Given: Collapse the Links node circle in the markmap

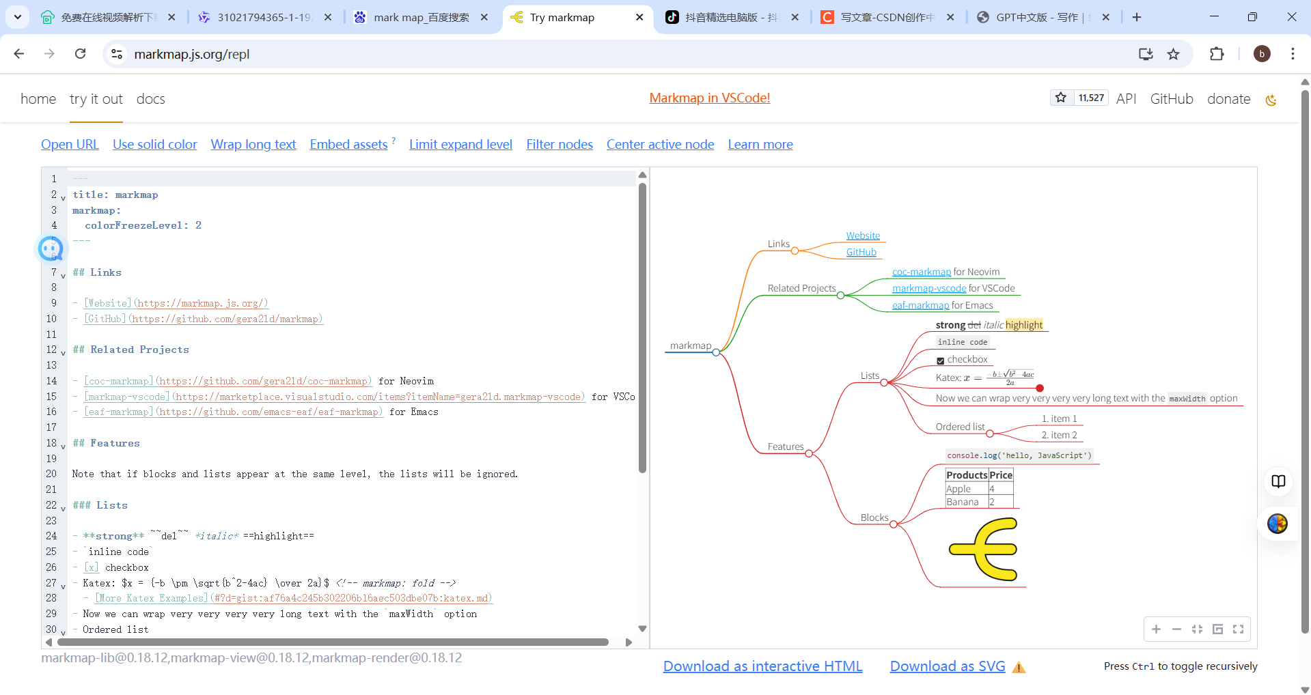Looking at the screenshot, I should click(795, 251).
